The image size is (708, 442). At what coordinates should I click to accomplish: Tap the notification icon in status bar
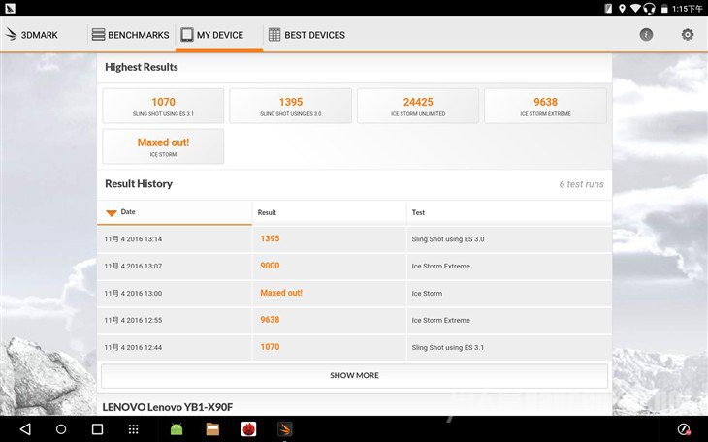(10, 8)
